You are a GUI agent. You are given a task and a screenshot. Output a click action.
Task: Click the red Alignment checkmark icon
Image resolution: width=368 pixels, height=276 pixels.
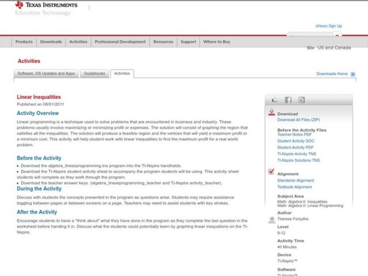click(271, 172)
